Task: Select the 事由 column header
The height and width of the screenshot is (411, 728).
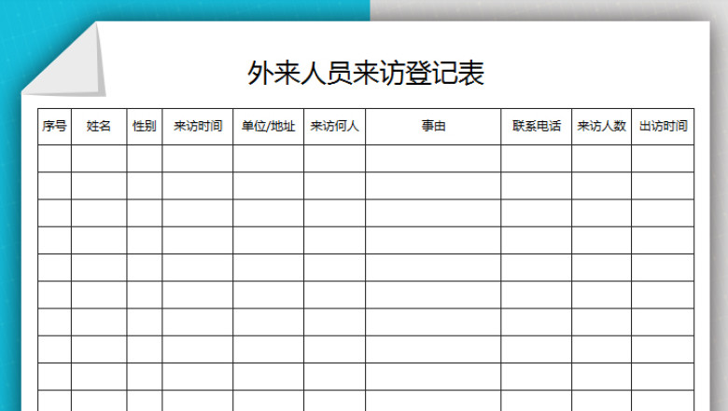Action: pyautogui.click(x=433, y=127)
